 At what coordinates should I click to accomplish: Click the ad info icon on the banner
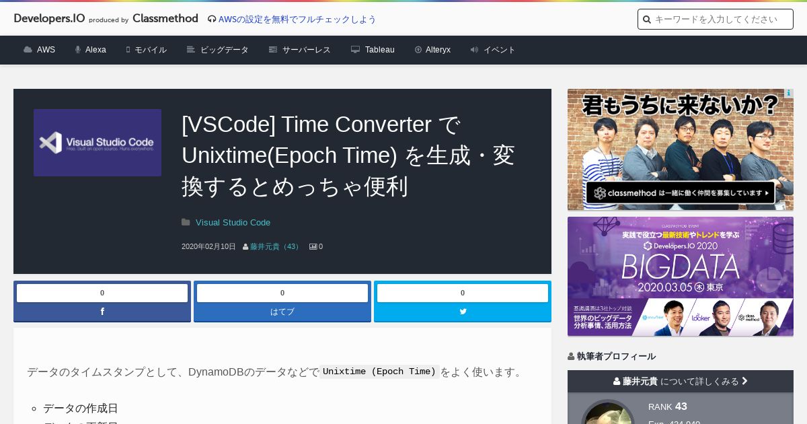coord(789,94)
